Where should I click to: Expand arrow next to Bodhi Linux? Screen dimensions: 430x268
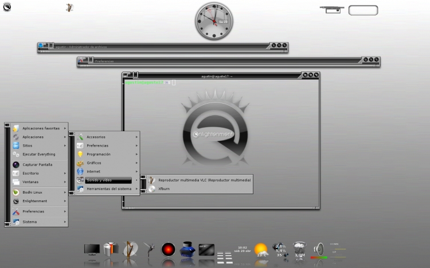65,192
